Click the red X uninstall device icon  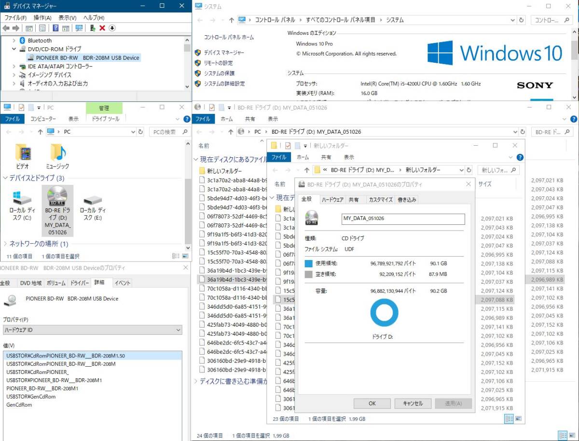(x=102, y=28)
